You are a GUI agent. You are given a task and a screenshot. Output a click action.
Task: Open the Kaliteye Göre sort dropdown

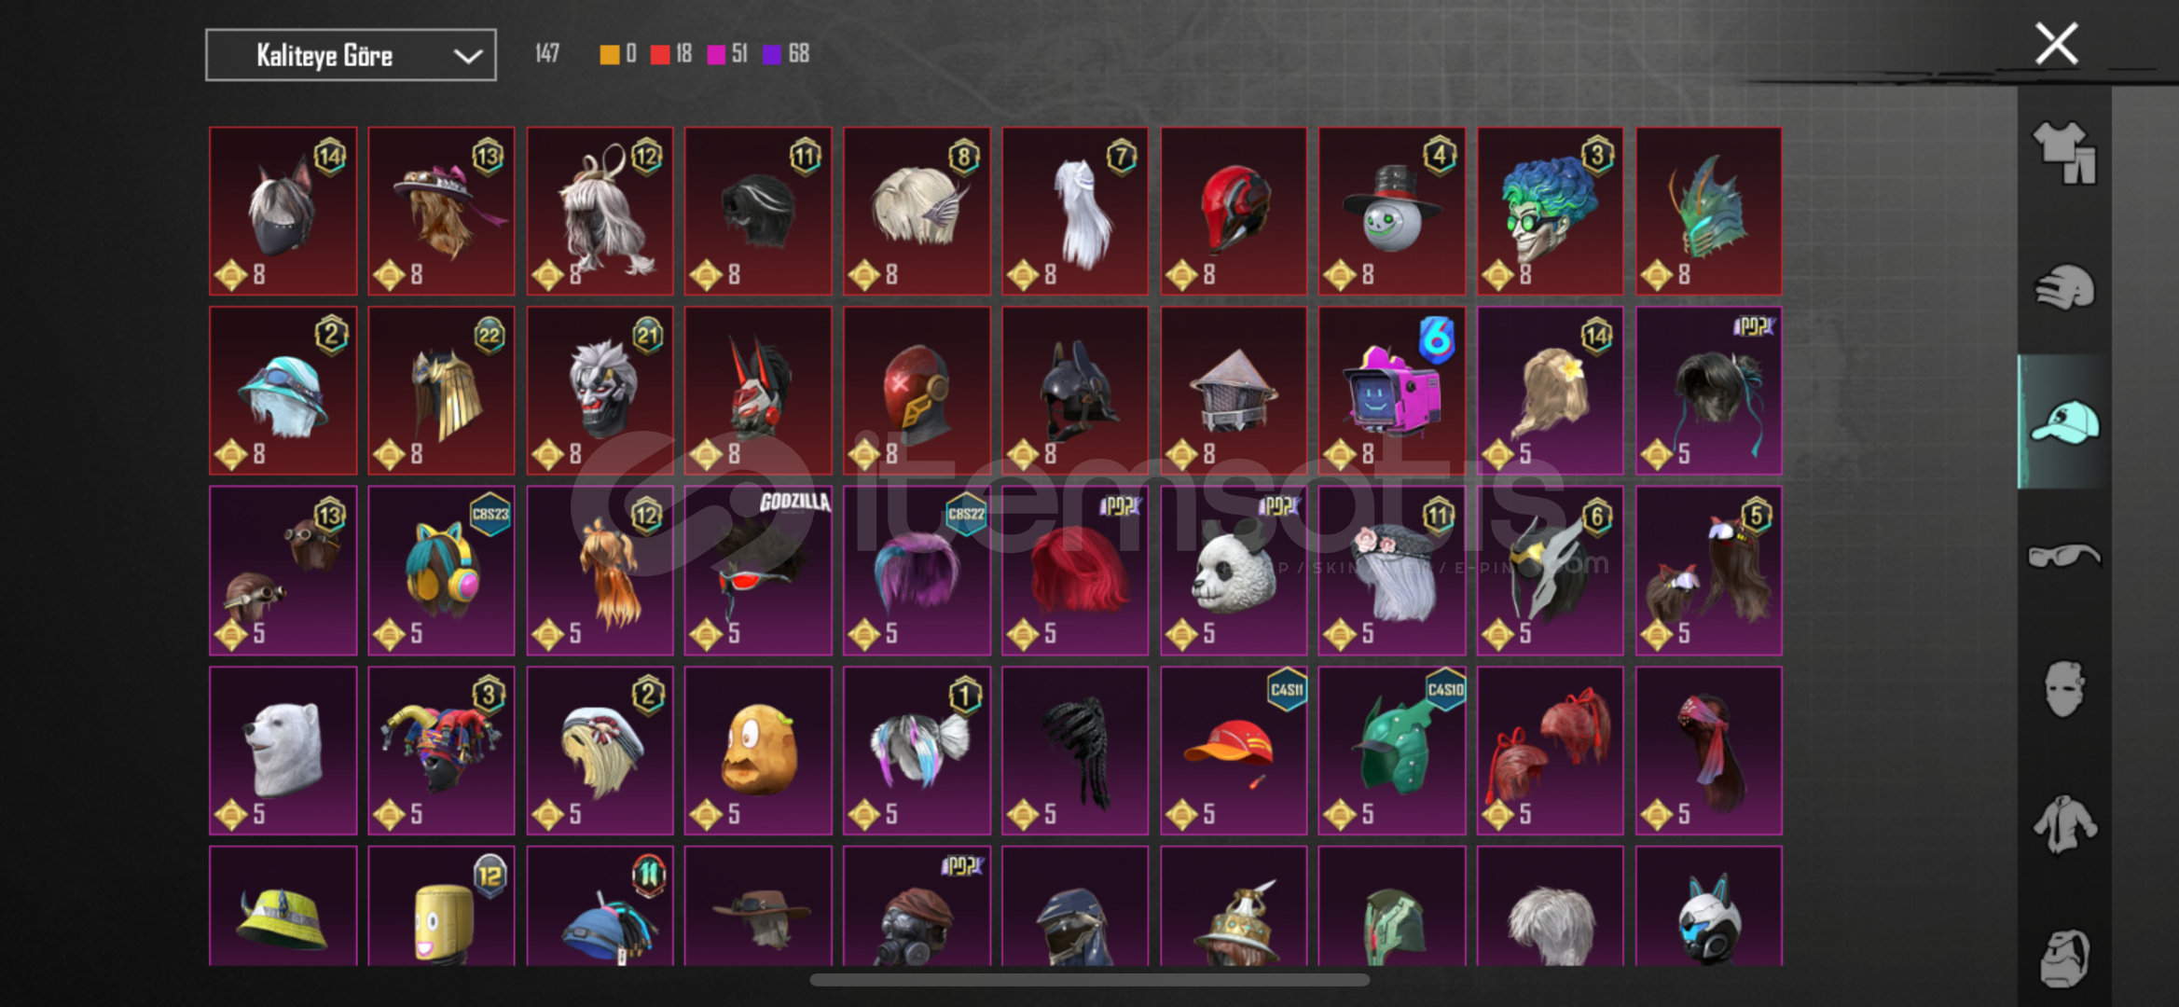click(351, 55)
